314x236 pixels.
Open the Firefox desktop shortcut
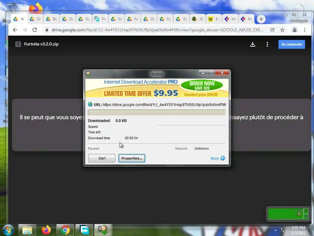click(36, 8)
